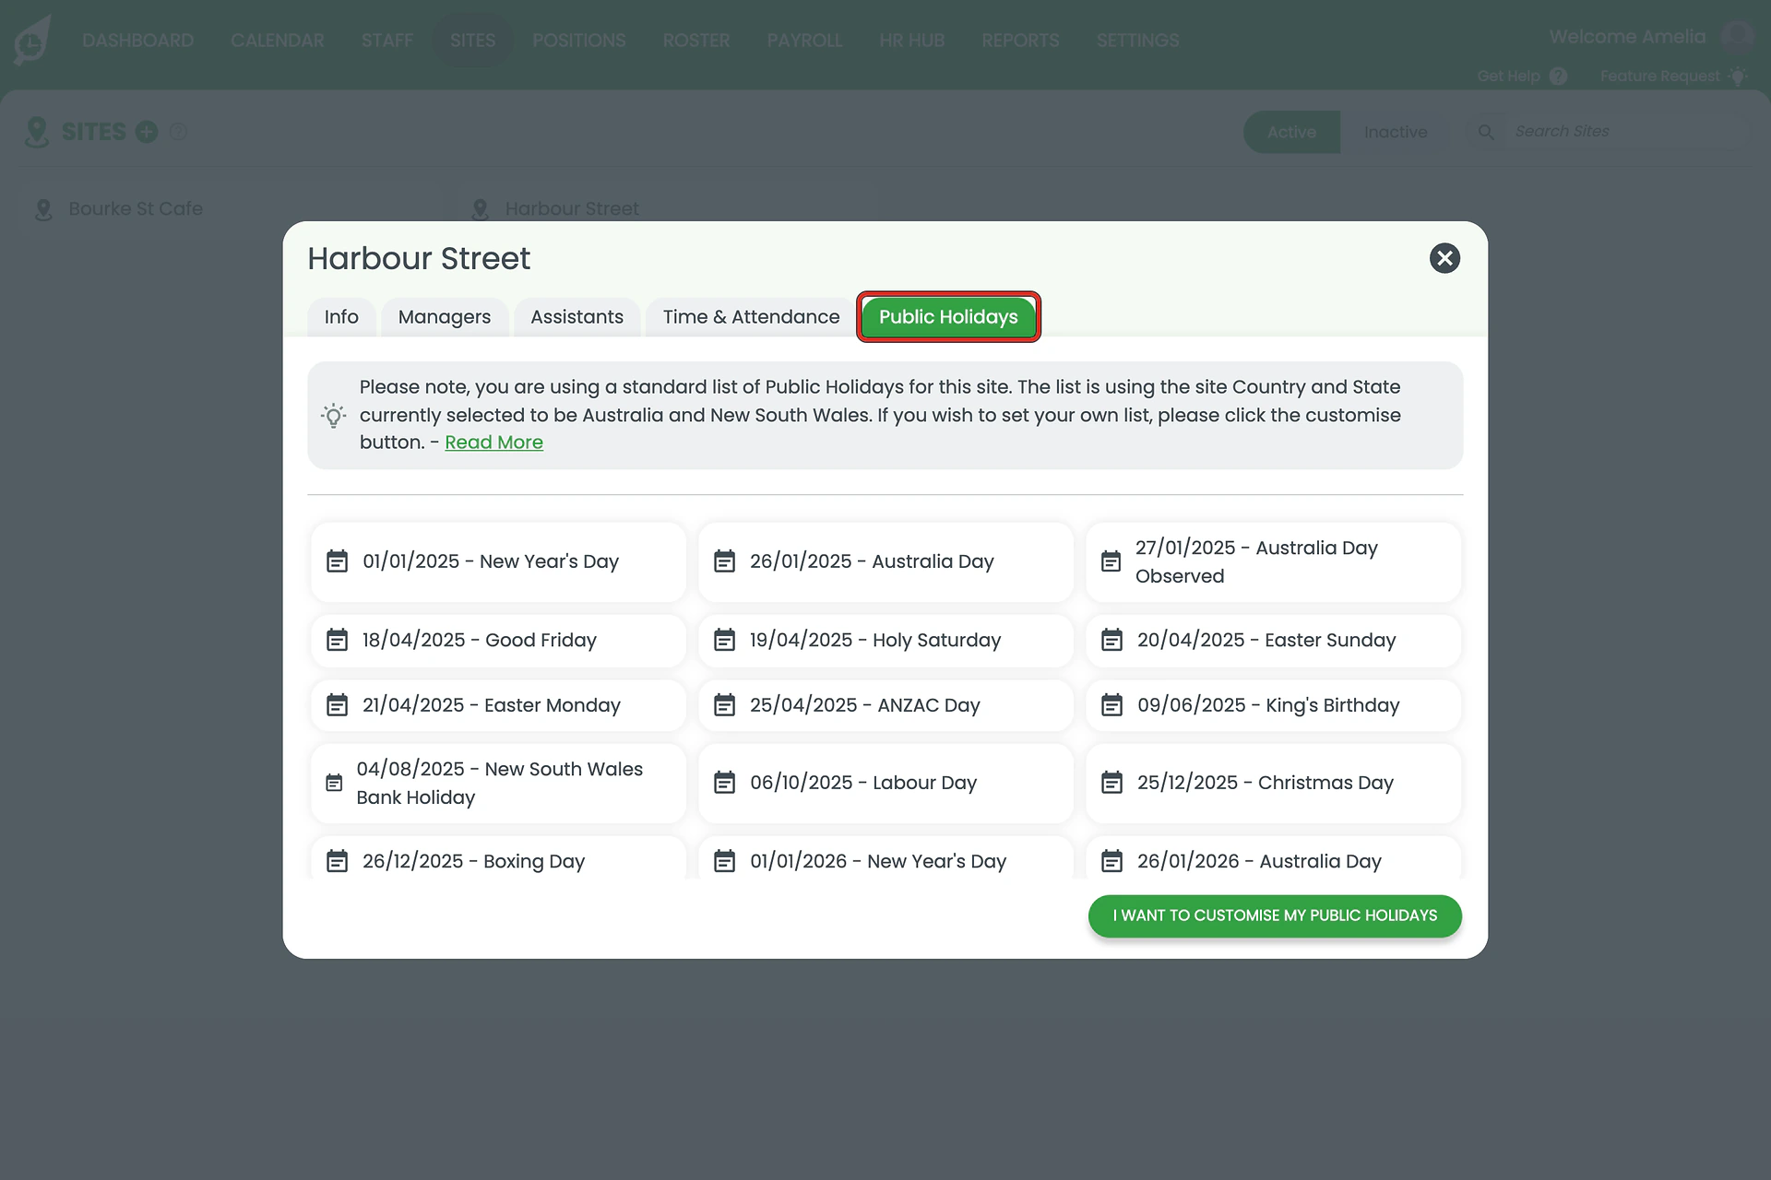Go to Staff in the top navigation
Screen dimensions: 1771x1180
pos(386,41)
